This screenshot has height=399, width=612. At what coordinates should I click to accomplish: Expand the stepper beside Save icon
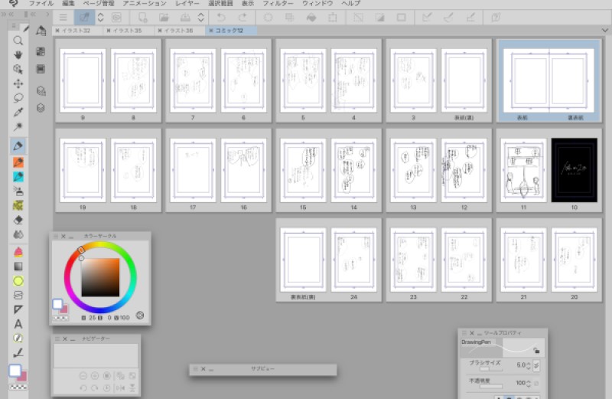201,18
